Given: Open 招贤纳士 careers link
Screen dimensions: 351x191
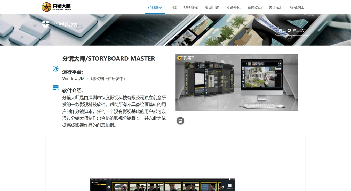Looking at the screenshot, I should [297, 7].
